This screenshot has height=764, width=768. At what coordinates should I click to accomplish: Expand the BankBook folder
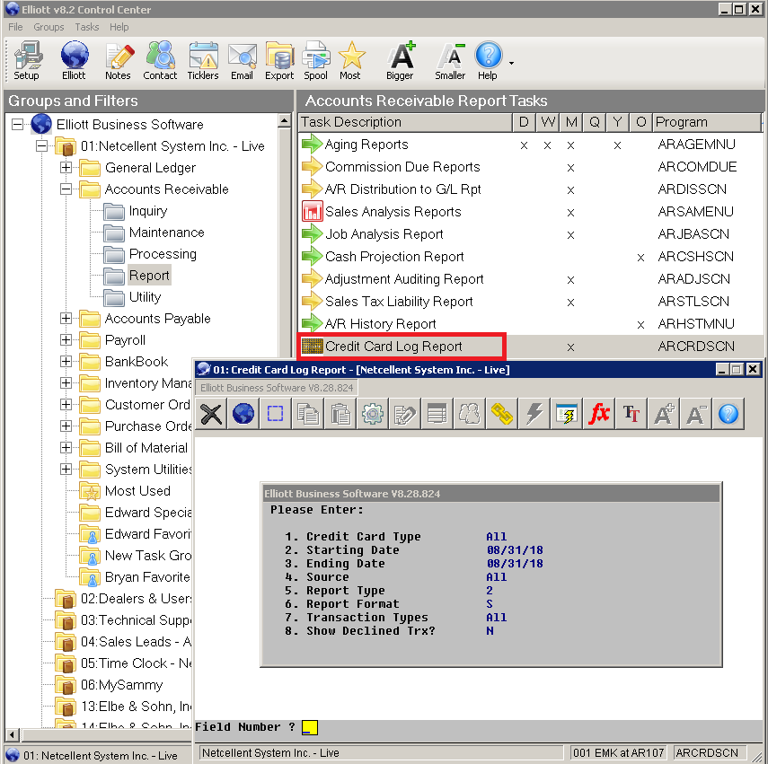[66, 361]
